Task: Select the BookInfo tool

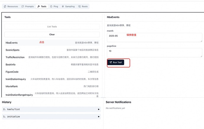Action: [x=52, y=64]
